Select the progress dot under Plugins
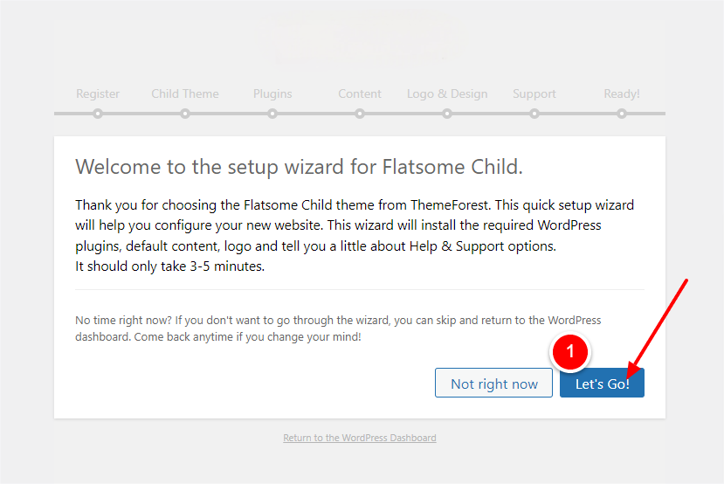 pyautogui.click(x=272, y=114)
